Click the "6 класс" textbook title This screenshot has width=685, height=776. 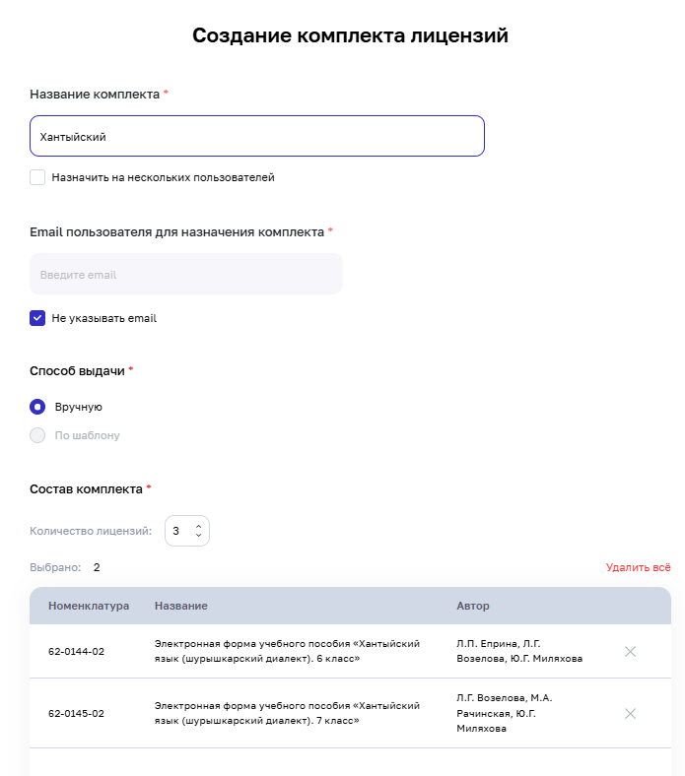[x=287, y=651]
